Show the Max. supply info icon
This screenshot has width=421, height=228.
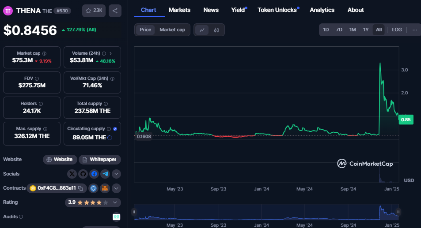point(45,129)
